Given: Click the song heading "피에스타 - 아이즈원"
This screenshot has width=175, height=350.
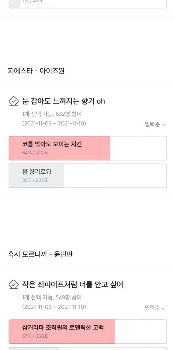Looking at the screenshot, I should (x=36, y=71).
